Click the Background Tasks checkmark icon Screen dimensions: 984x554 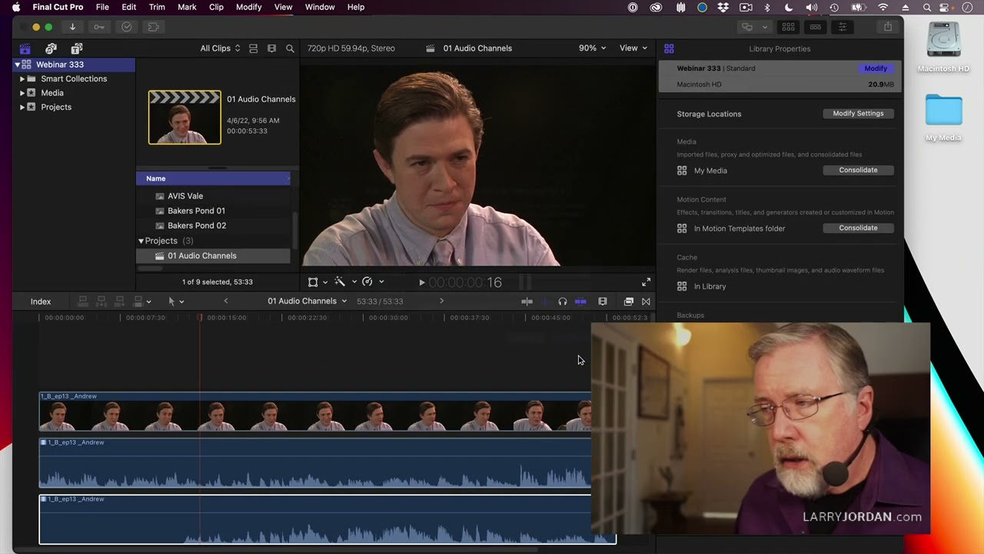point(127,27)
